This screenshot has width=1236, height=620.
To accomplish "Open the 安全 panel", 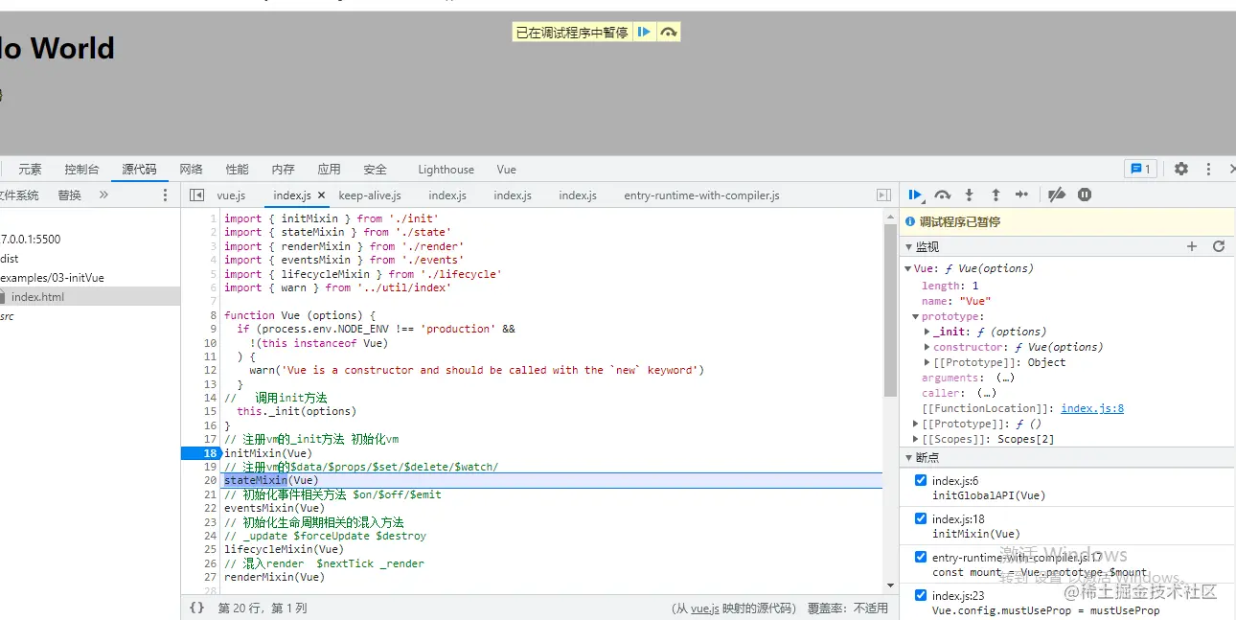I will 376,170.
